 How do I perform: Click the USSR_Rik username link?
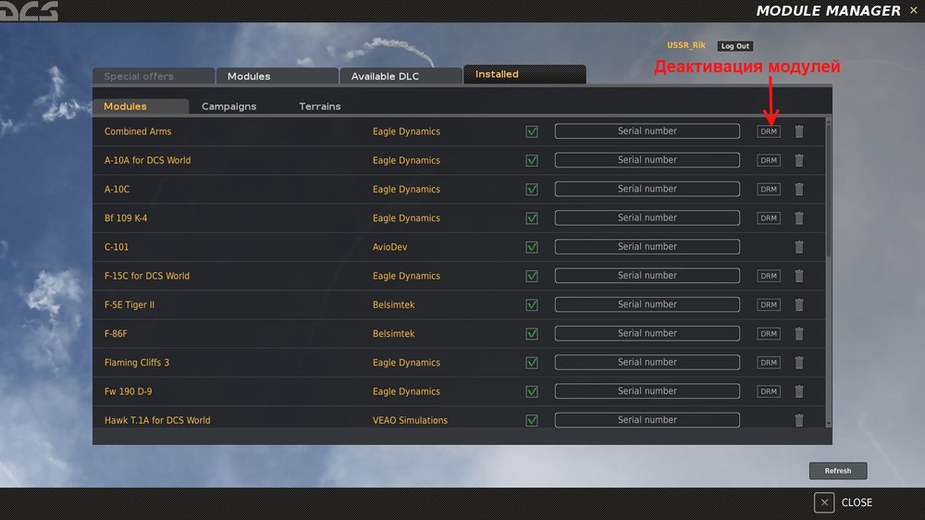pyautogui.click(x=686, y=45)
